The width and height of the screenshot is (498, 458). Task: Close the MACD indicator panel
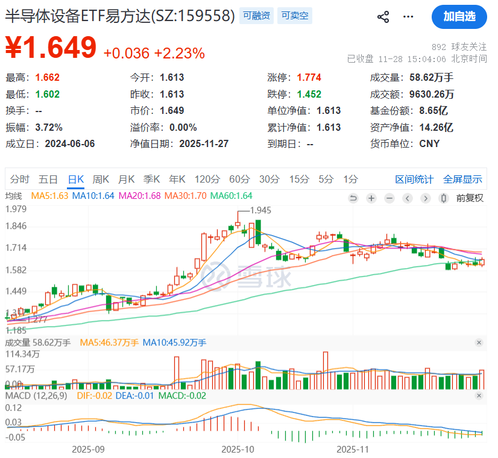[x=479, y=395]
